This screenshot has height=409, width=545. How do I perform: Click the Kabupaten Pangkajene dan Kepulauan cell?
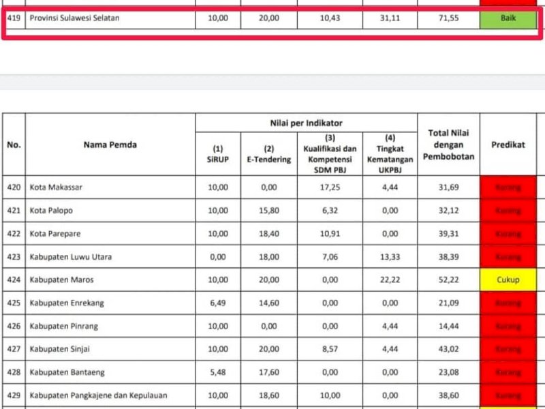[x=98, y=395]
